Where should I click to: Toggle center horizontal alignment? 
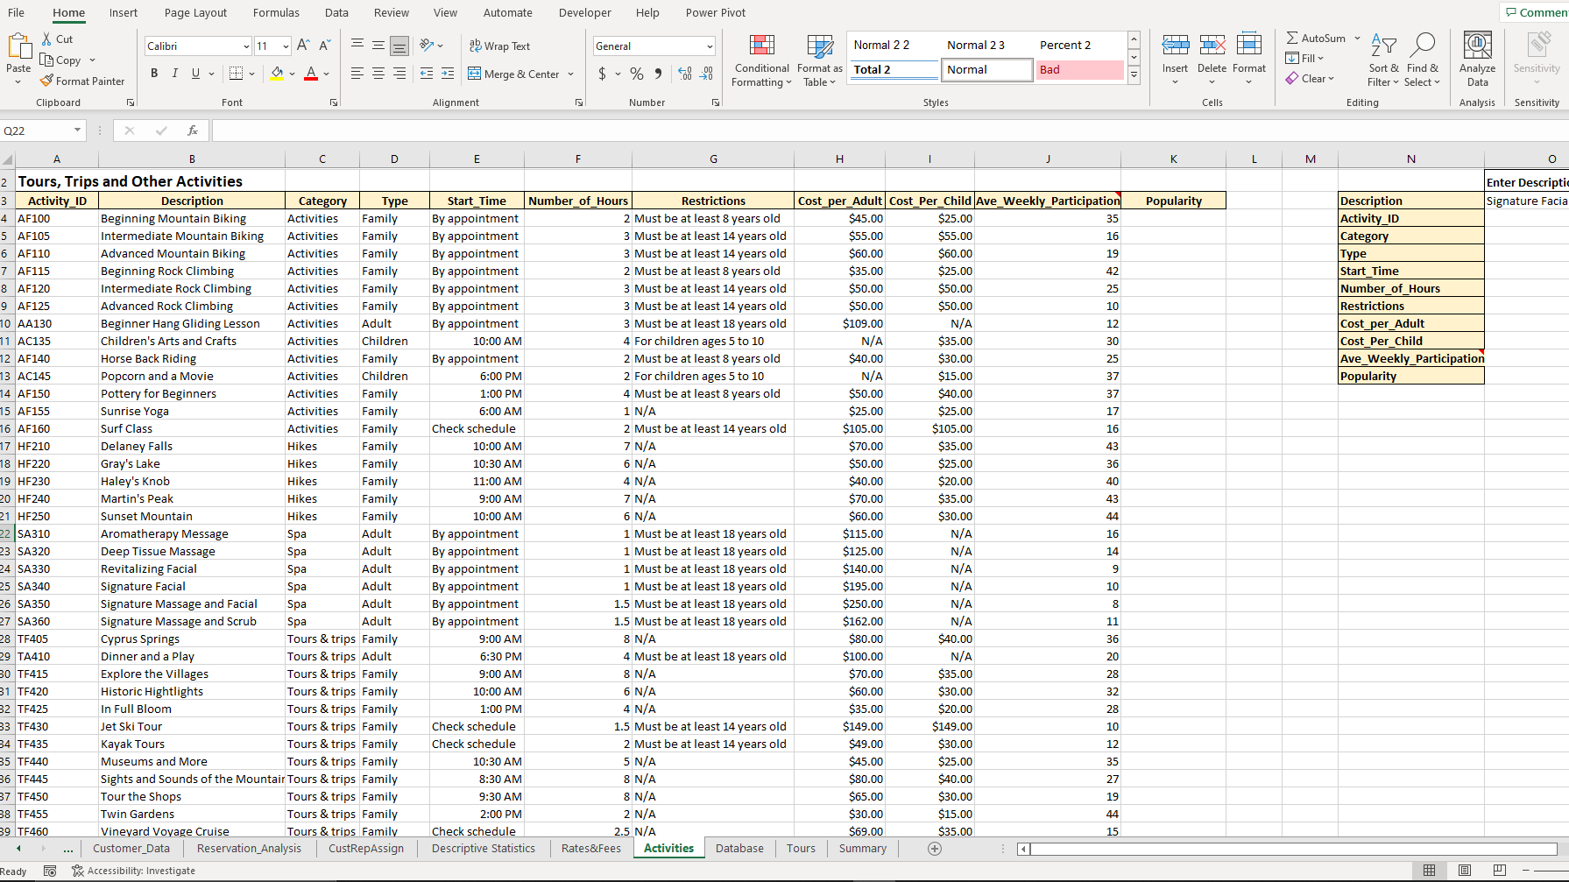(x=378, y=74)
